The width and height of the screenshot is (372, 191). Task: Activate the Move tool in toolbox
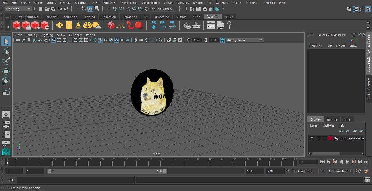[6, 71]
